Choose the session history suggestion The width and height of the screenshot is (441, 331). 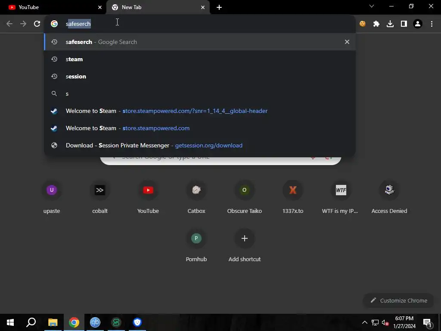pyautogui.click(x=200, y=76)
